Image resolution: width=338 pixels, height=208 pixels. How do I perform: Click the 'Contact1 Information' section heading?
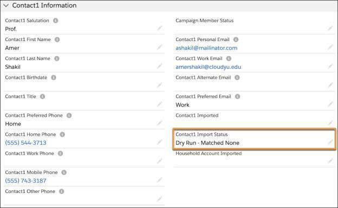[x=44, y=5]
